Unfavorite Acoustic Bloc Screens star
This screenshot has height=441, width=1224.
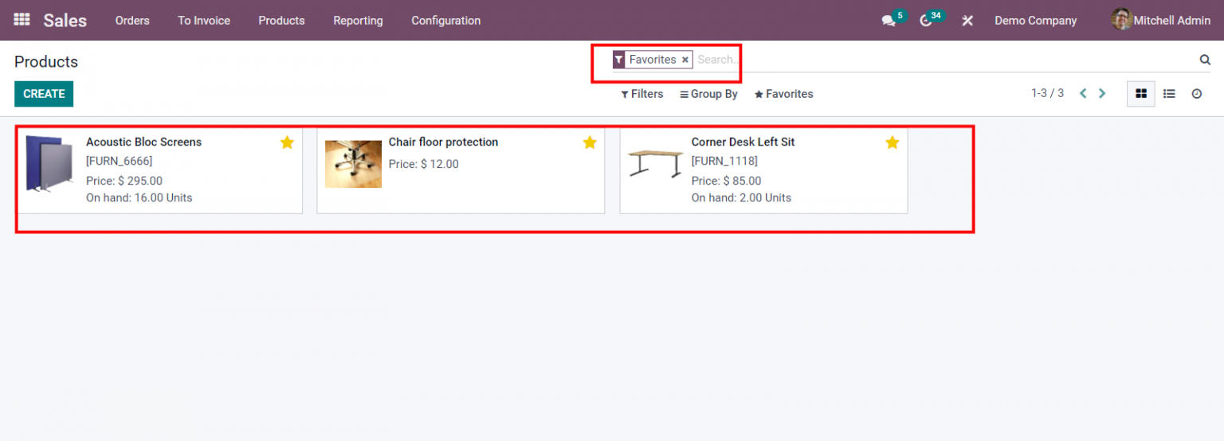287,142
